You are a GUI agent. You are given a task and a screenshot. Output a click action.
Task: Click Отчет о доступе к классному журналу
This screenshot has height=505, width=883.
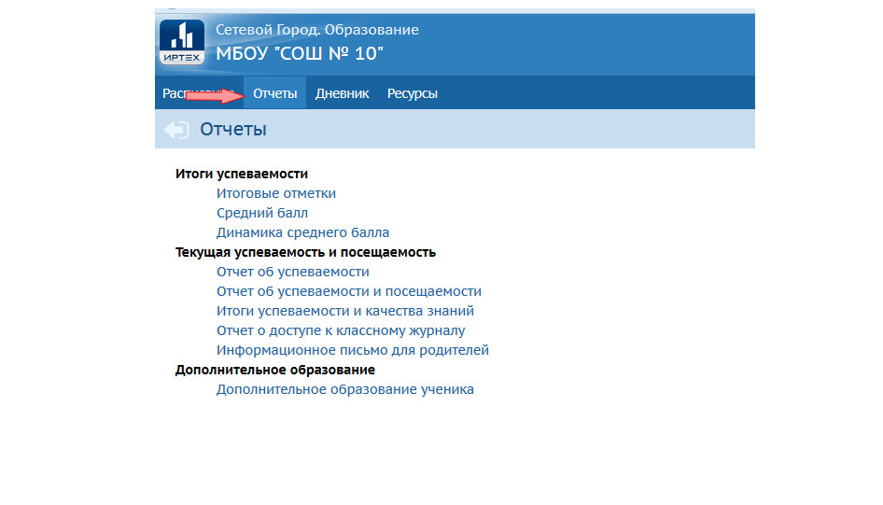pos(340,330)
